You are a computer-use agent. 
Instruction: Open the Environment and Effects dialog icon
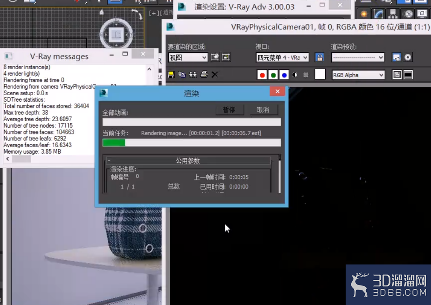408,57
